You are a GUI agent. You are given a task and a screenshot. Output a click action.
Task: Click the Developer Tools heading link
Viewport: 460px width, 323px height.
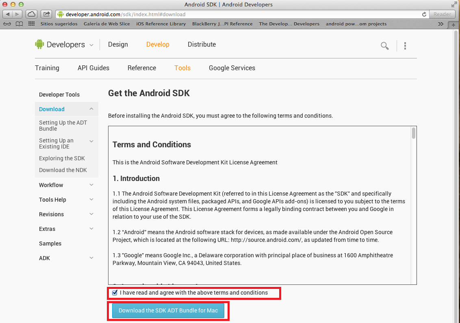[x=59, y=95]
